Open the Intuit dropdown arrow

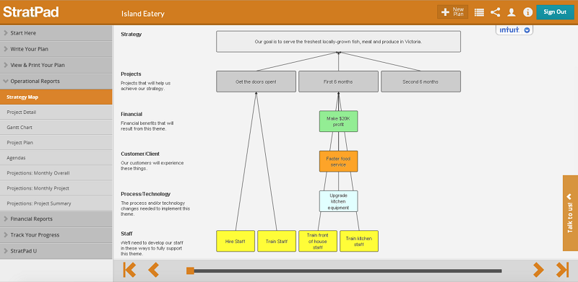[527, 30]
